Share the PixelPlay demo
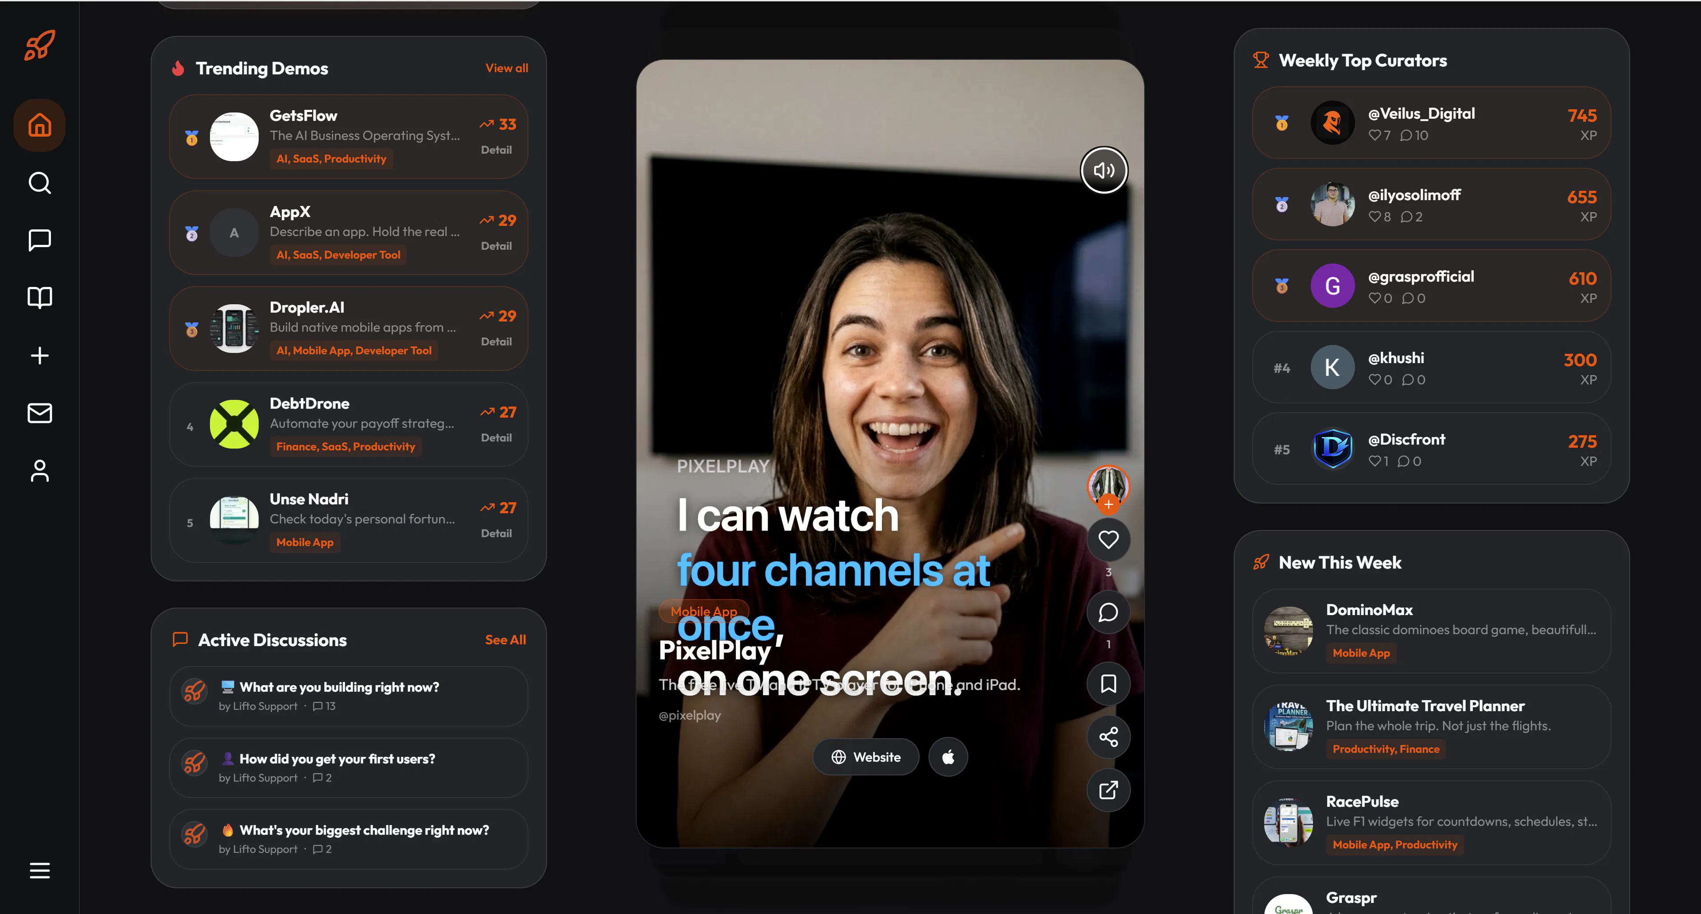1701x914 pixels. tap(1109, 736)
